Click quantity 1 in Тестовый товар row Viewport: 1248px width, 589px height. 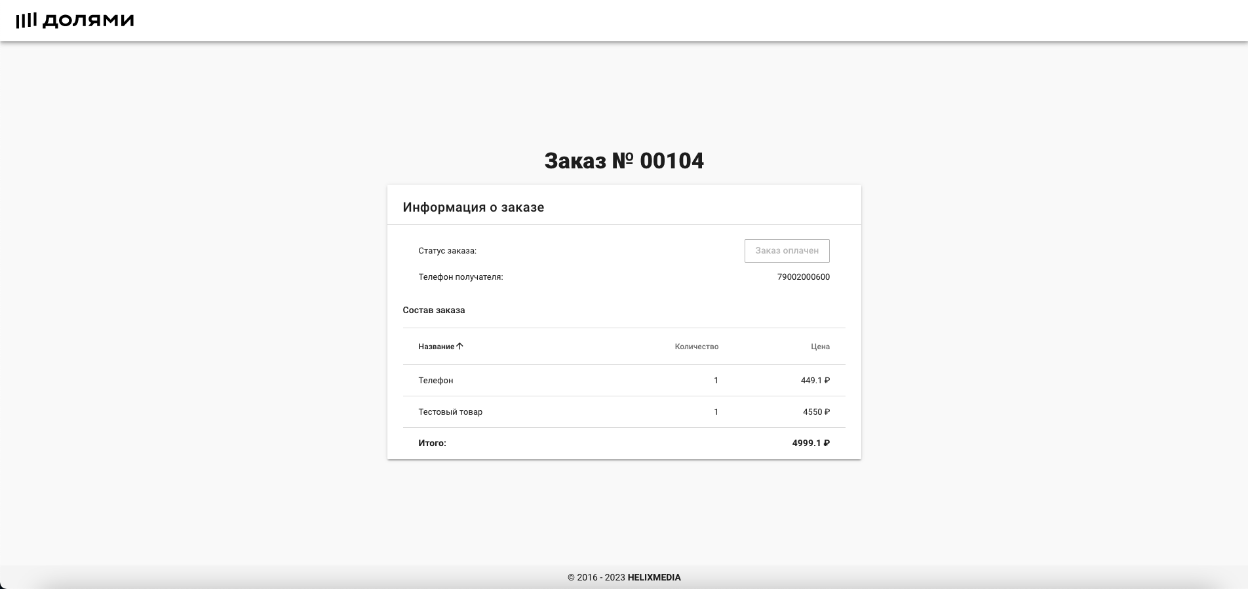(716, 412)
